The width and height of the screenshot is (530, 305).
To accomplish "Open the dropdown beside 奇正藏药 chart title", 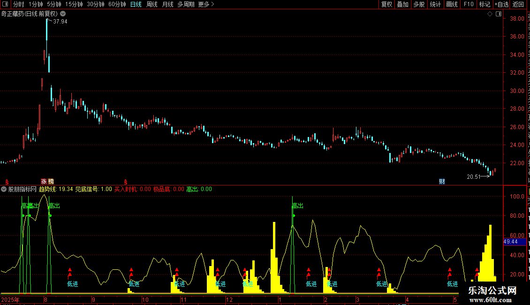I will [x=63, y=14].
